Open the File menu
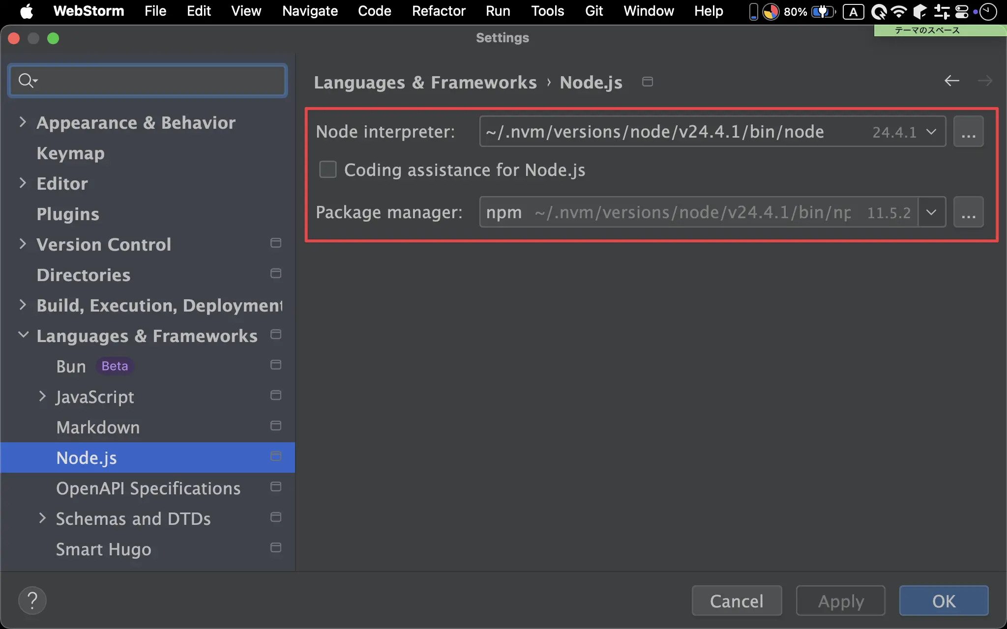The image size is (1007, 629). [x=155, y=11]
